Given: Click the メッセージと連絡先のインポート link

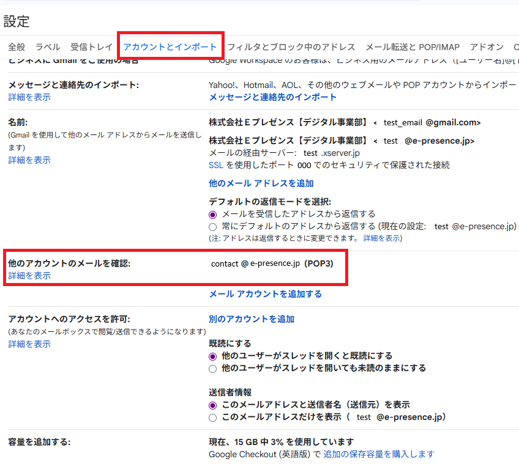Looking at the screenshot, I should pyautogui.click(x=272, y=97).
